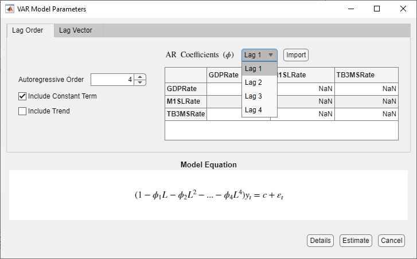Click the TB3MSRate column header

(x=367, y=75)
